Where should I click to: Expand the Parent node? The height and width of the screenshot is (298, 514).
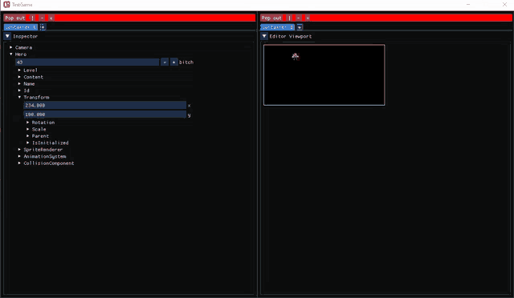click(28, 136)
